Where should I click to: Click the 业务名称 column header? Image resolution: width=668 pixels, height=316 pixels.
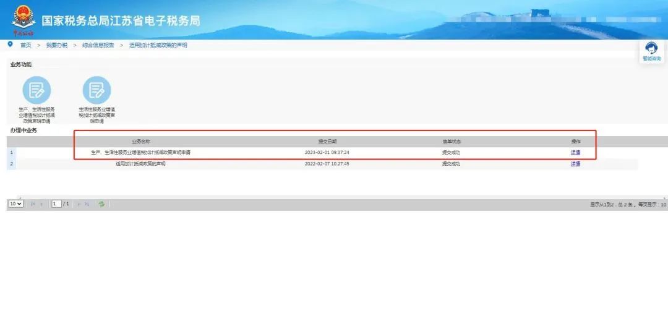pos(140,142)
